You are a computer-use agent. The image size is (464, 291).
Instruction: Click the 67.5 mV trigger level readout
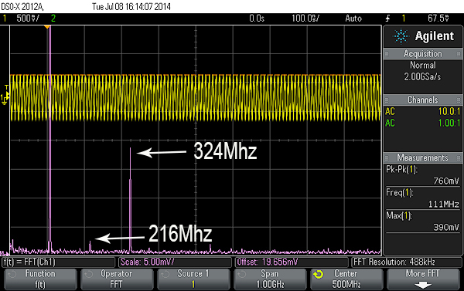tap(438, 19)
